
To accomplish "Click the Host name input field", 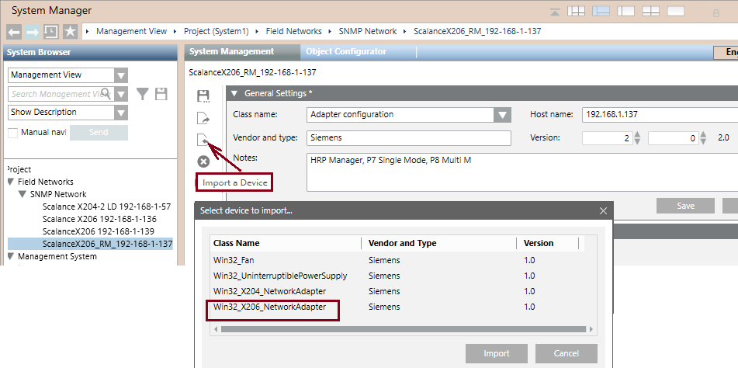I will 656,115.
